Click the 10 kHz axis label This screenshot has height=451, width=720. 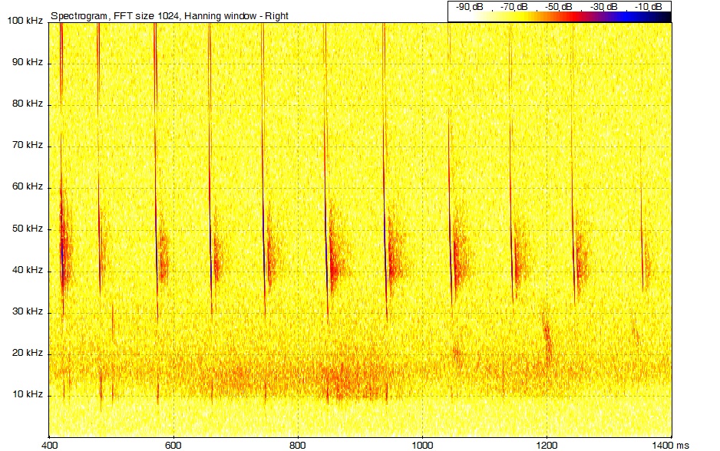pyautogui.click(x=28, y=394)
